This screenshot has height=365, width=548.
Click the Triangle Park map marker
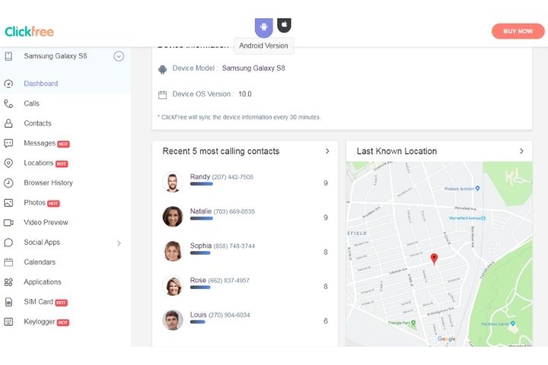point(413,322)
